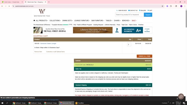Open Windows taskbar search

click(x=7, y=103)
